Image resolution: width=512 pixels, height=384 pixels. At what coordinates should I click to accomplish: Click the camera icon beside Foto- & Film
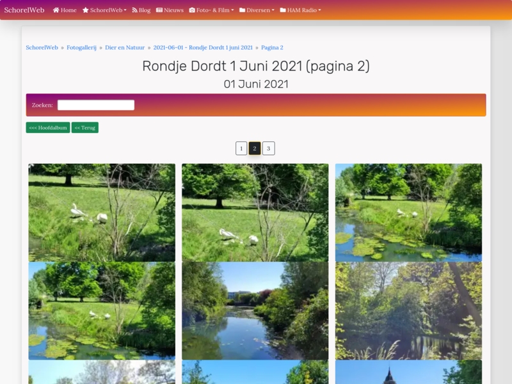(192, 10)
